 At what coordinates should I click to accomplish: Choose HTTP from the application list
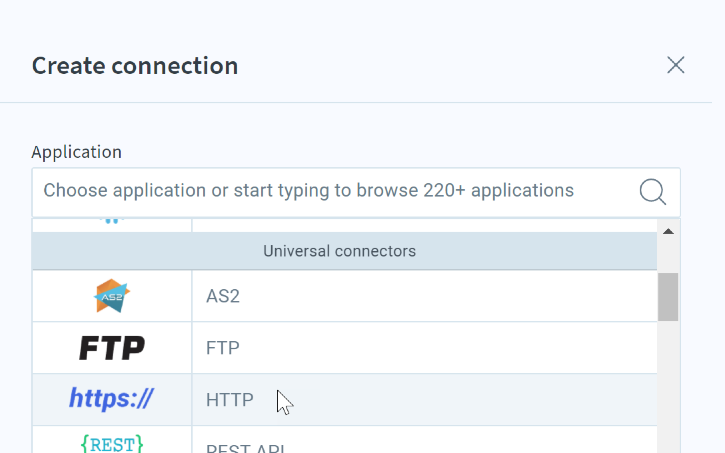[345, 400]
